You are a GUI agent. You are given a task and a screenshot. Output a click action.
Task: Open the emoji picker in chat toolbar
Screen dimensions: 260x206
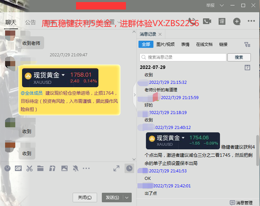[7, 168]
